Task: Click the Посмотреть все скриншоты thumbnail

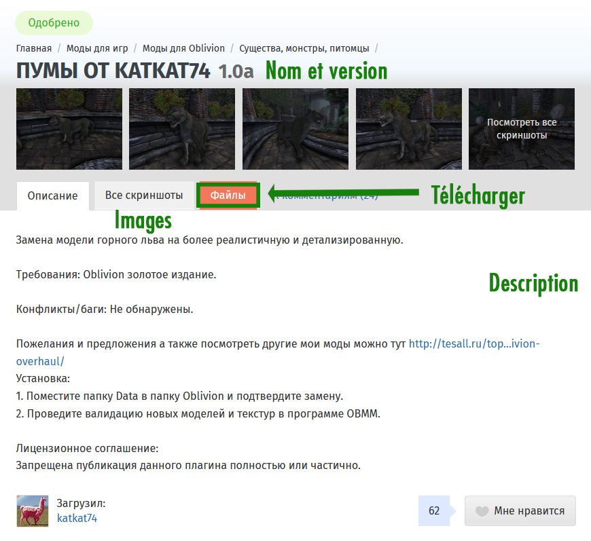Action: [x=522, y=129]
